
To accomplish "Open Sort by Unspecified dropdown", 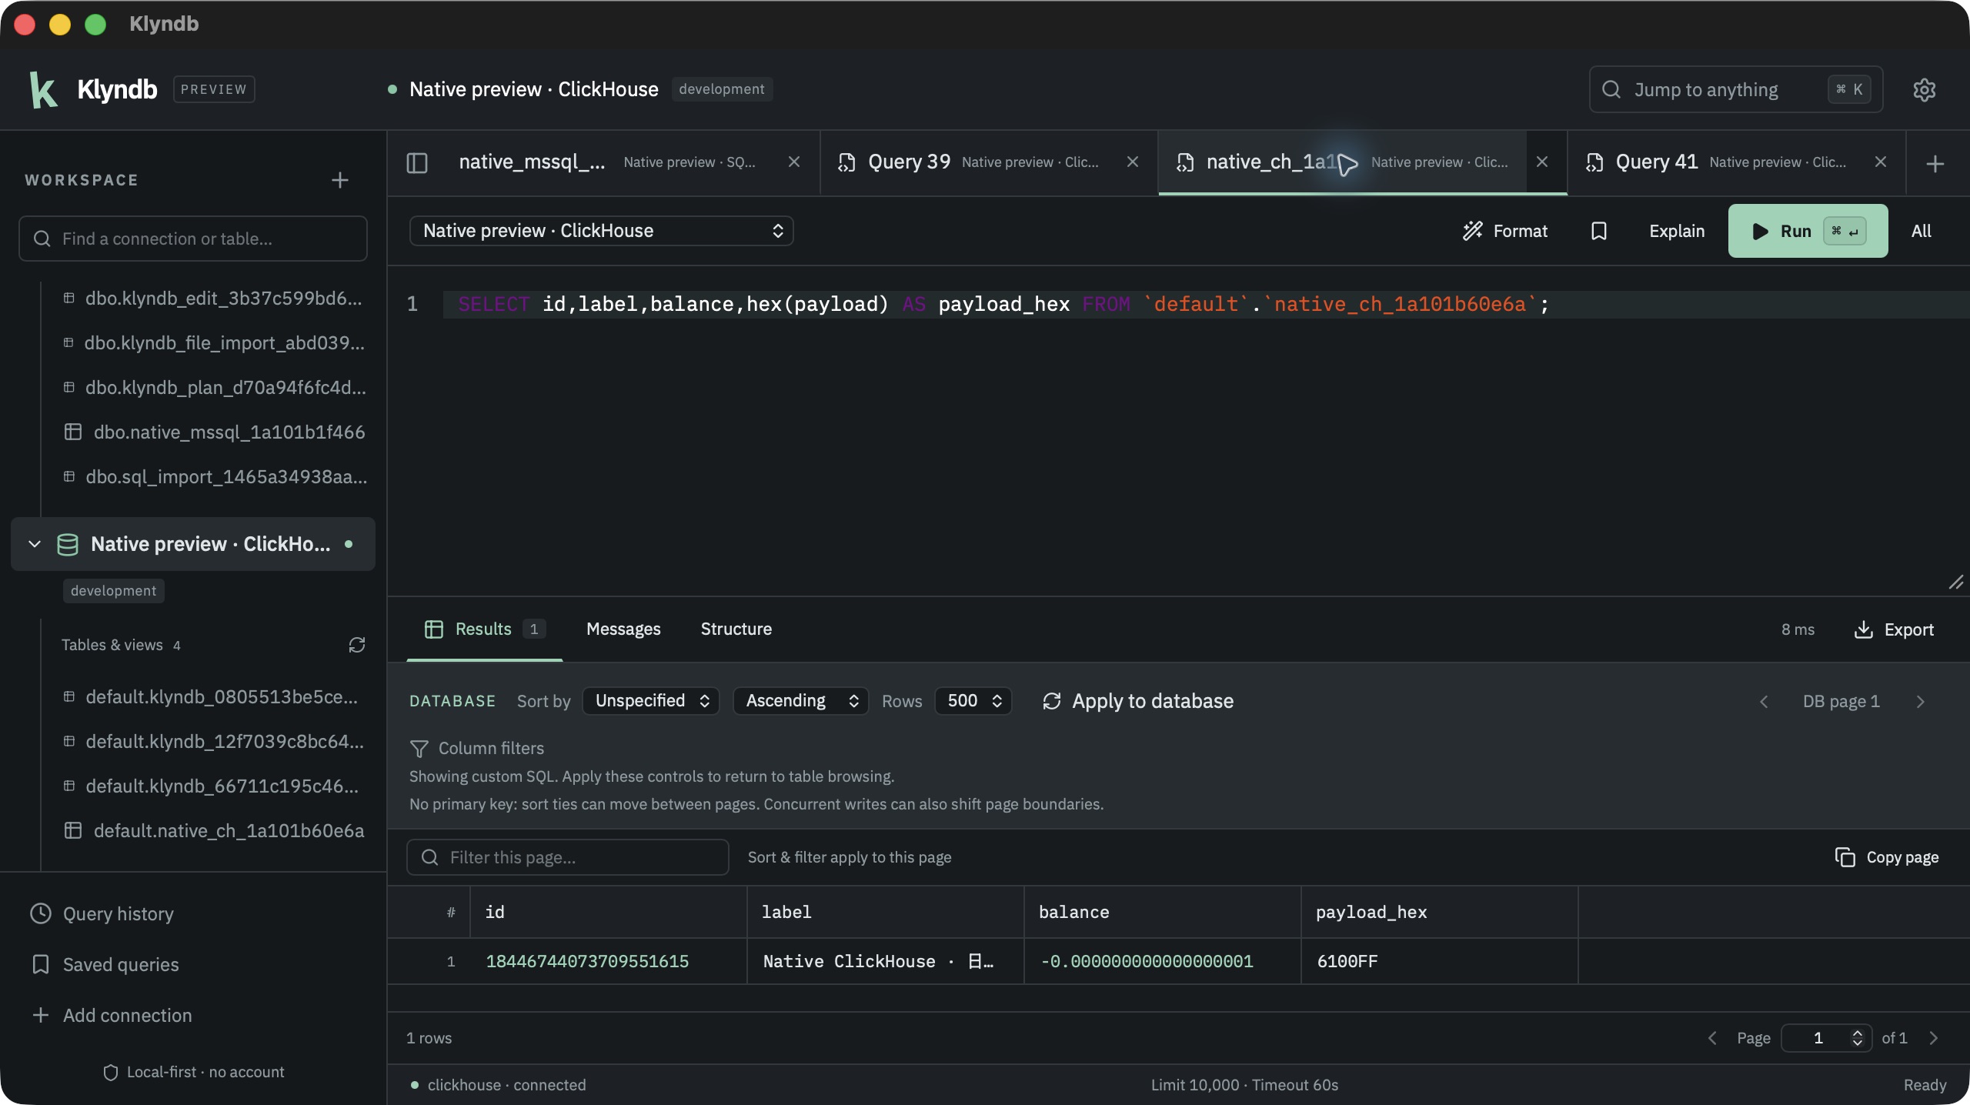I will tap(651, 701).
